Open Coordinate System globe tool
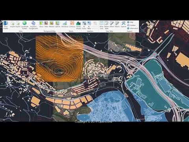The width and height of the screenshot is (189, 142). 24,25
